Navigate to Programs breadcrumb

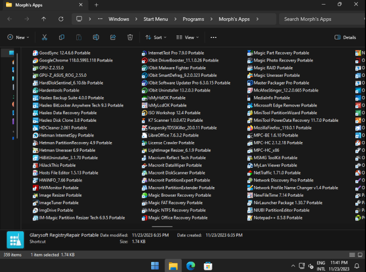coord(193,19)
